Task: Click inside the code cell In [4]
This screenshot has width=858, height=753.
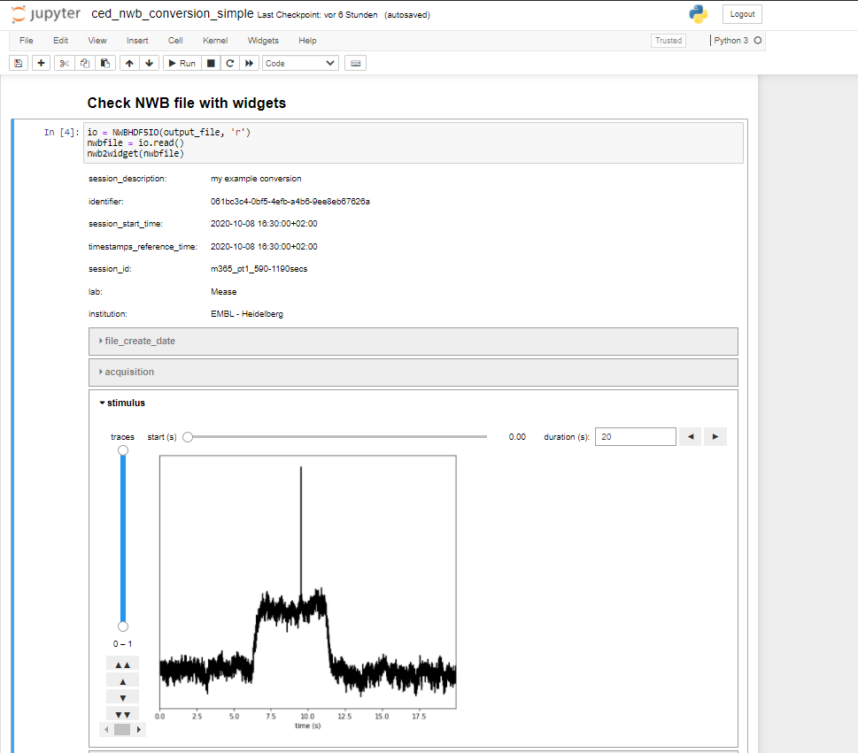Action: 414,142
